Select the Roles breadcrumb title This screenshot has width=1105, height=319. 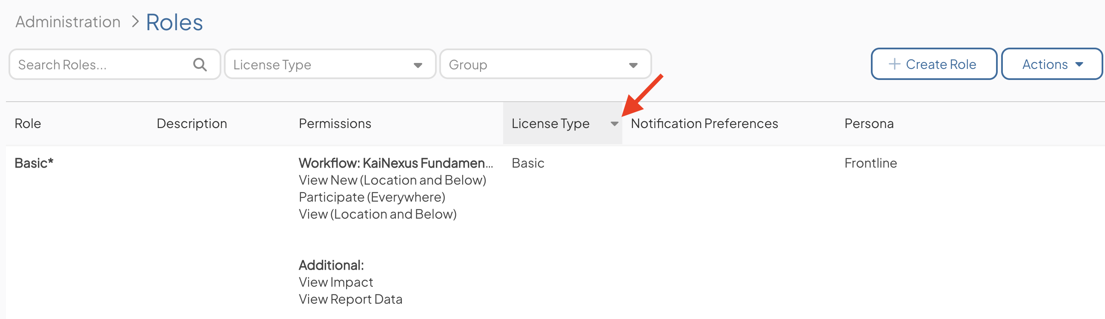click(x=174, y=22)
